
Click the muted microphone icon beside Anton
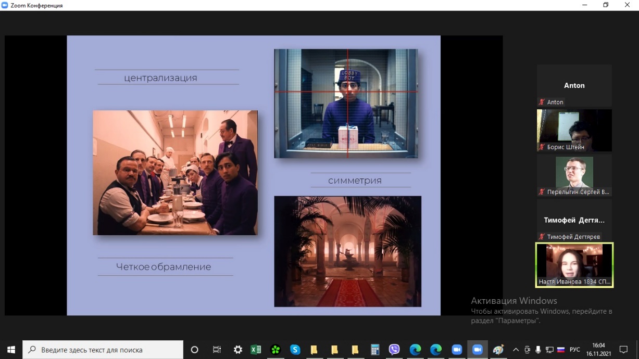coord(542,102)
